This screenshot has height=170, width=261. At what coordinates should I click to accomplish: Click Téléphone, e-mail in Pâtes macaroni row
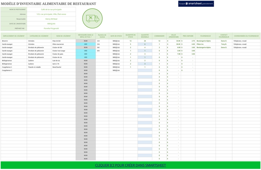point(246,44)
